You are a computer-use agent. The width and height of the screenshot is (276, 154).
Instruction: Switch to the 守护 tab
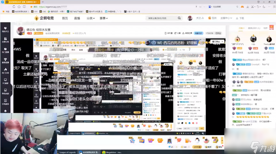[x=265, y=28]
